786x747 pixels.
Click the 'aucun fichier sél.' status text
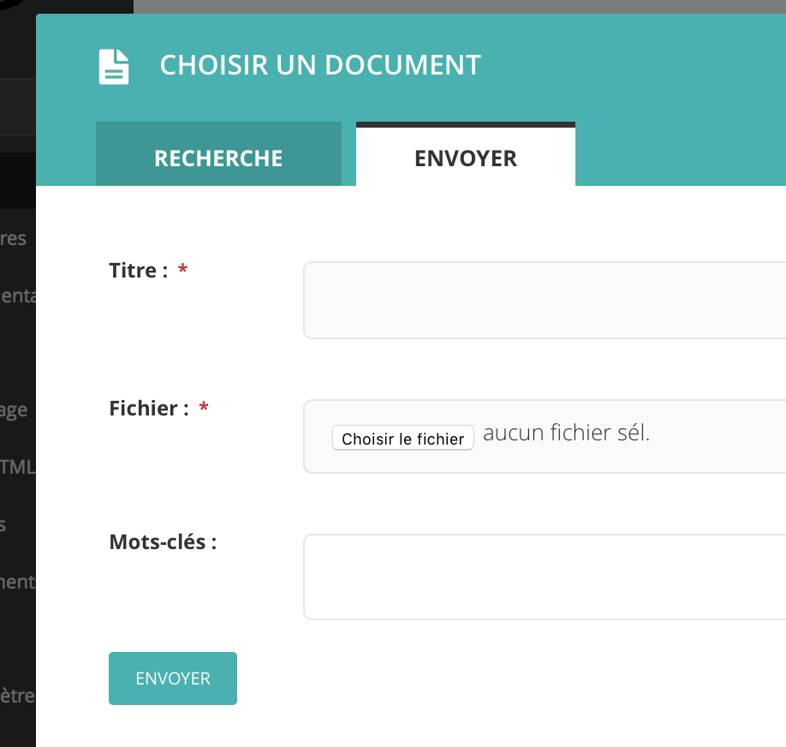566,433
